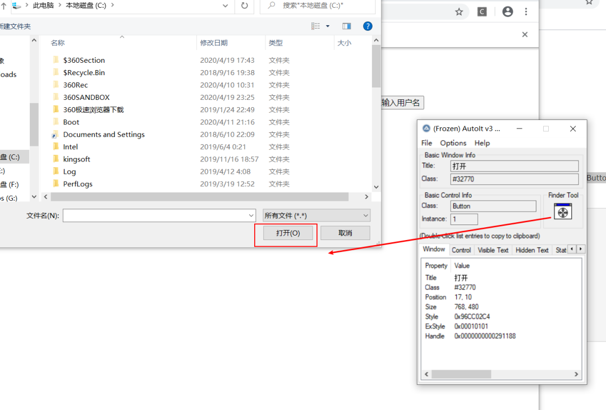This screenshot has height=410, width=606.
Task: Click 此电脑 in the breadcrumb path
Action: 43,6
